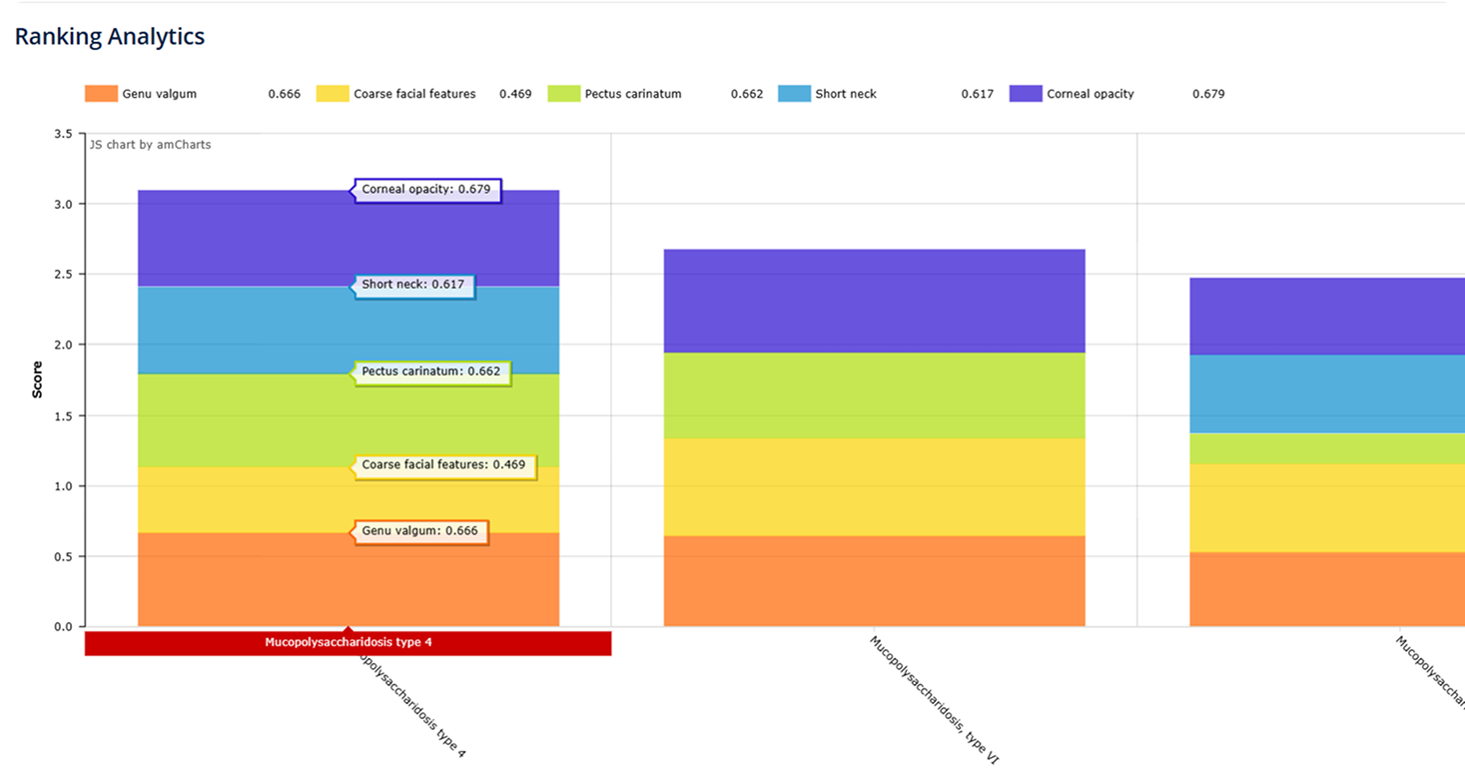This screenshot has height=782, width=1465.
Task: Click the orange Genu valgum legend swatch
Action: tap(101, 94)
